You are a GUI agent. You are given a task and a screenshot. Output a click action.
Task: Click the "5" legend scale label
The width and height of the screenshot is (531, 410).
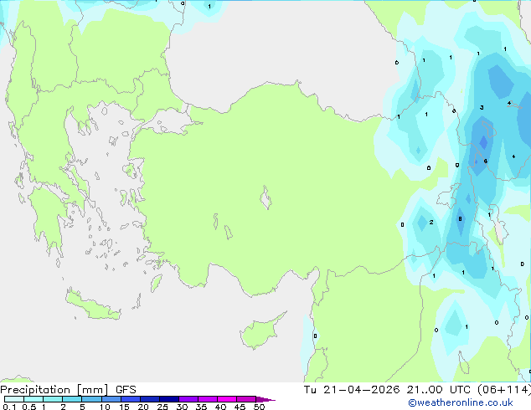82,407
